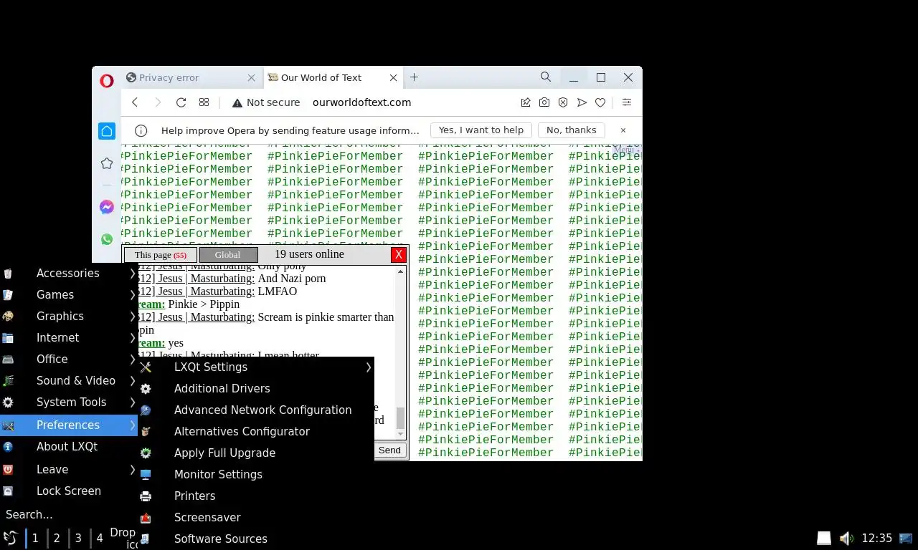This screenshot has width=918, height=550.
Task: Open Software Sources
Action: click(256, 539)
